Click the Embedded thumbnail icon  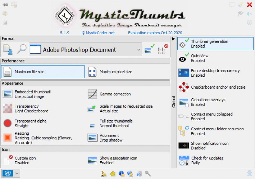(x=8, y=94)
